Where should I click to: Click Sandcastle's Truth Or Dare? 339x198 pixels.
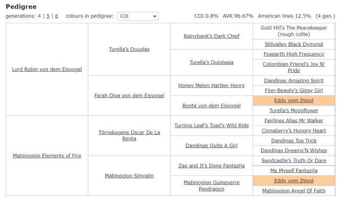[294, 161]
